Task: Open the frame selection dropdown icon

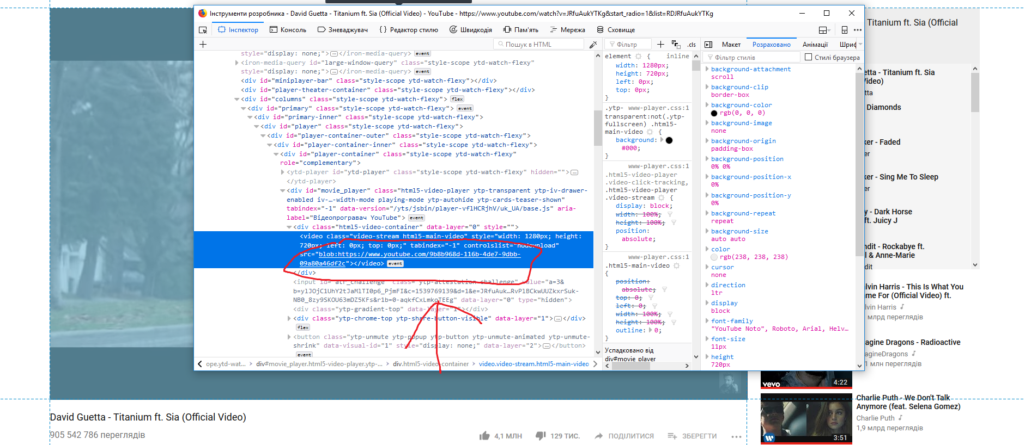Action: pyautogui.click(x=824, y=30)
